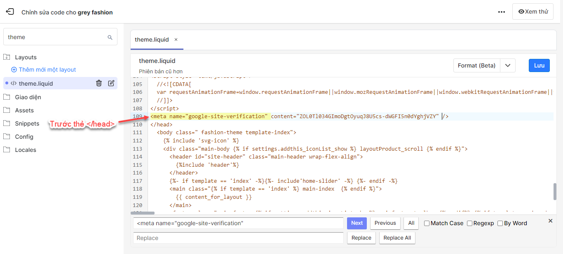Click the Replace All button
The image size is (563, 254).
(x=397, y=238)
